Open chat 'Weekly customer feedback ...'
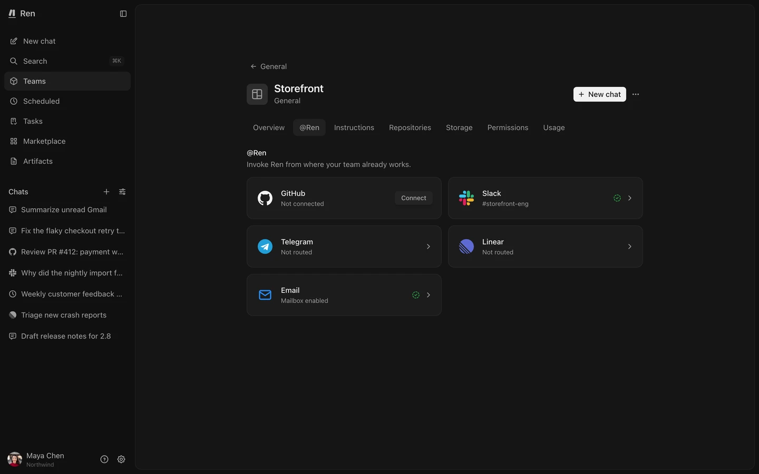This screenshot has width=759, height=474. 67,294
